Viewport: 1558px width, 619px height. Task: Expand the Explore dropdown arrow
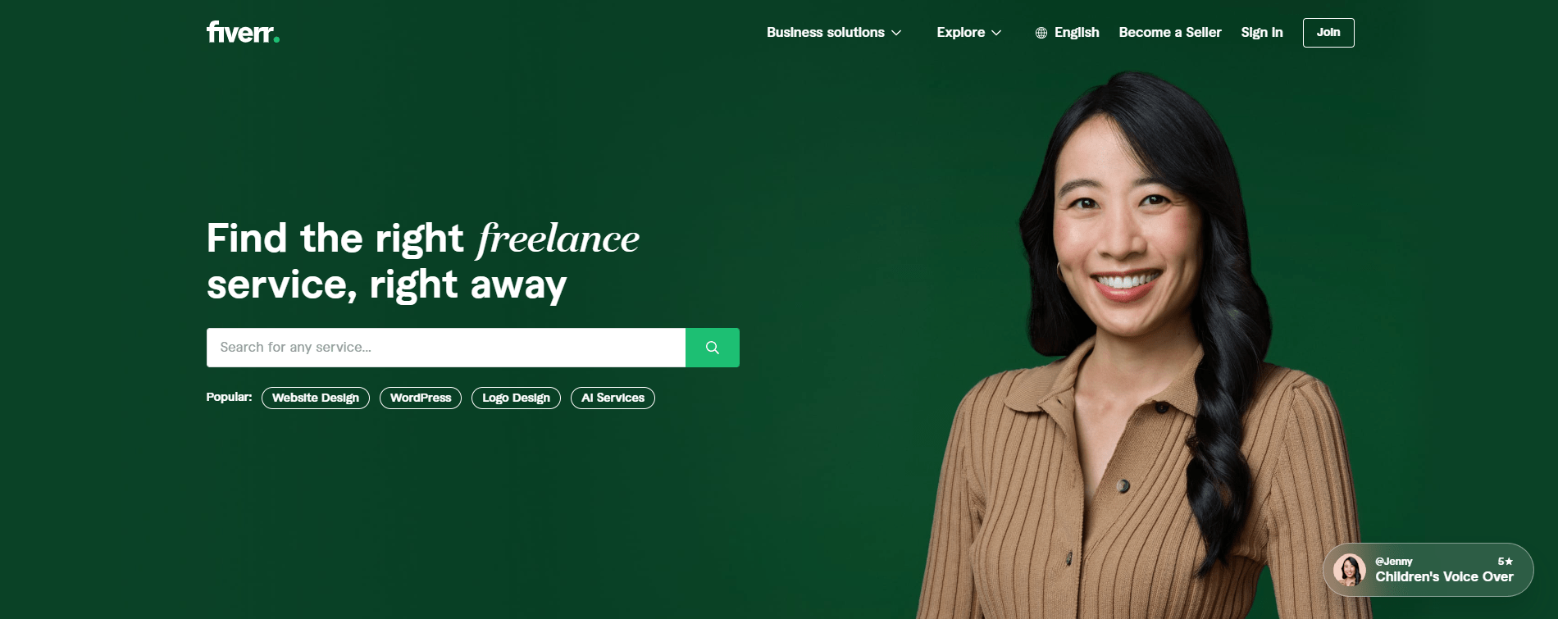click(996, 33)
